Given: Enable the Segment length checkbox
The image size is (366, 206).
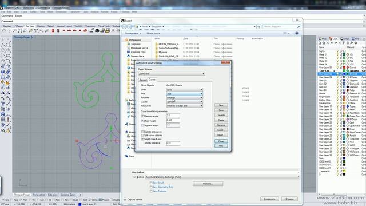Looking at the screenshot, I should click(142, 126).
